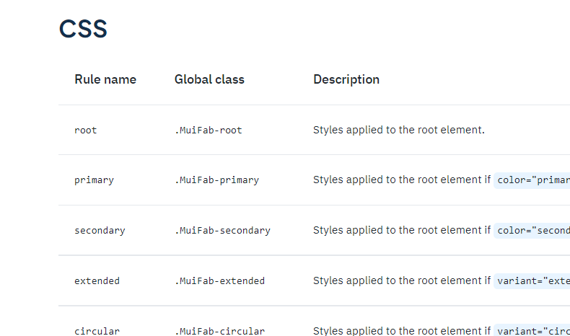Click the Rule name column header
The width and height of the screenshot is (570, 336).
[105, 79]
